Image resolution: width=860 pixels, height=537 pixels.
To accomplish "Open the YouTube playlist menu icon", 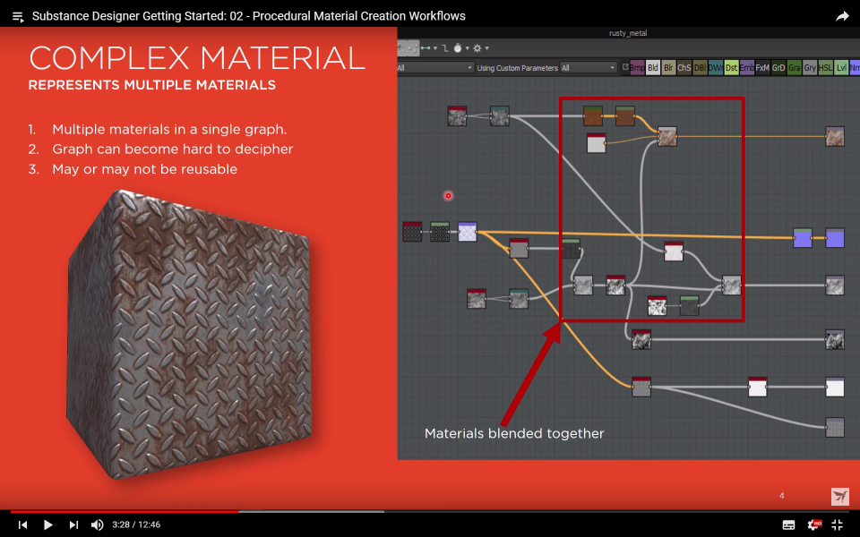I will click(x=18, y=17).
